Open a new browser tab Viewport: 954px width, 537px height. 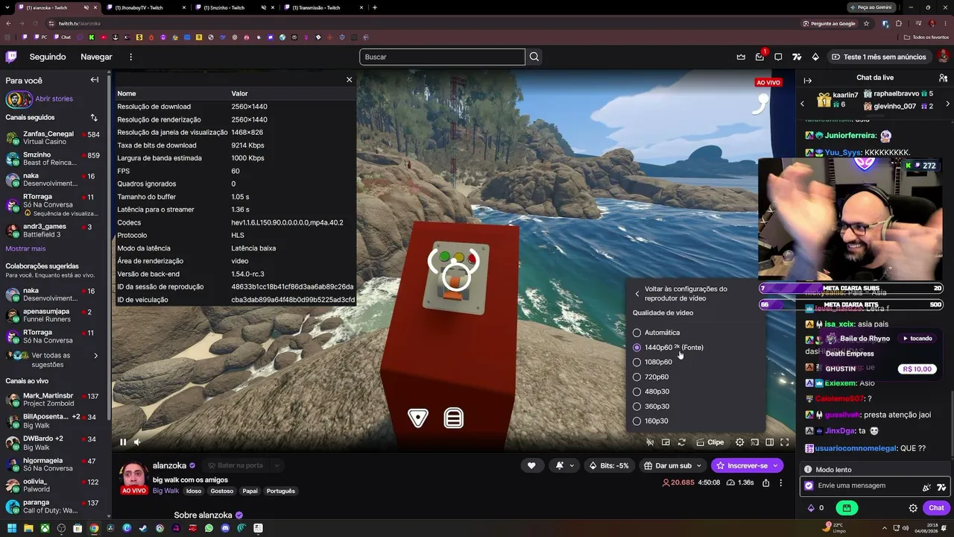[374, 7]
